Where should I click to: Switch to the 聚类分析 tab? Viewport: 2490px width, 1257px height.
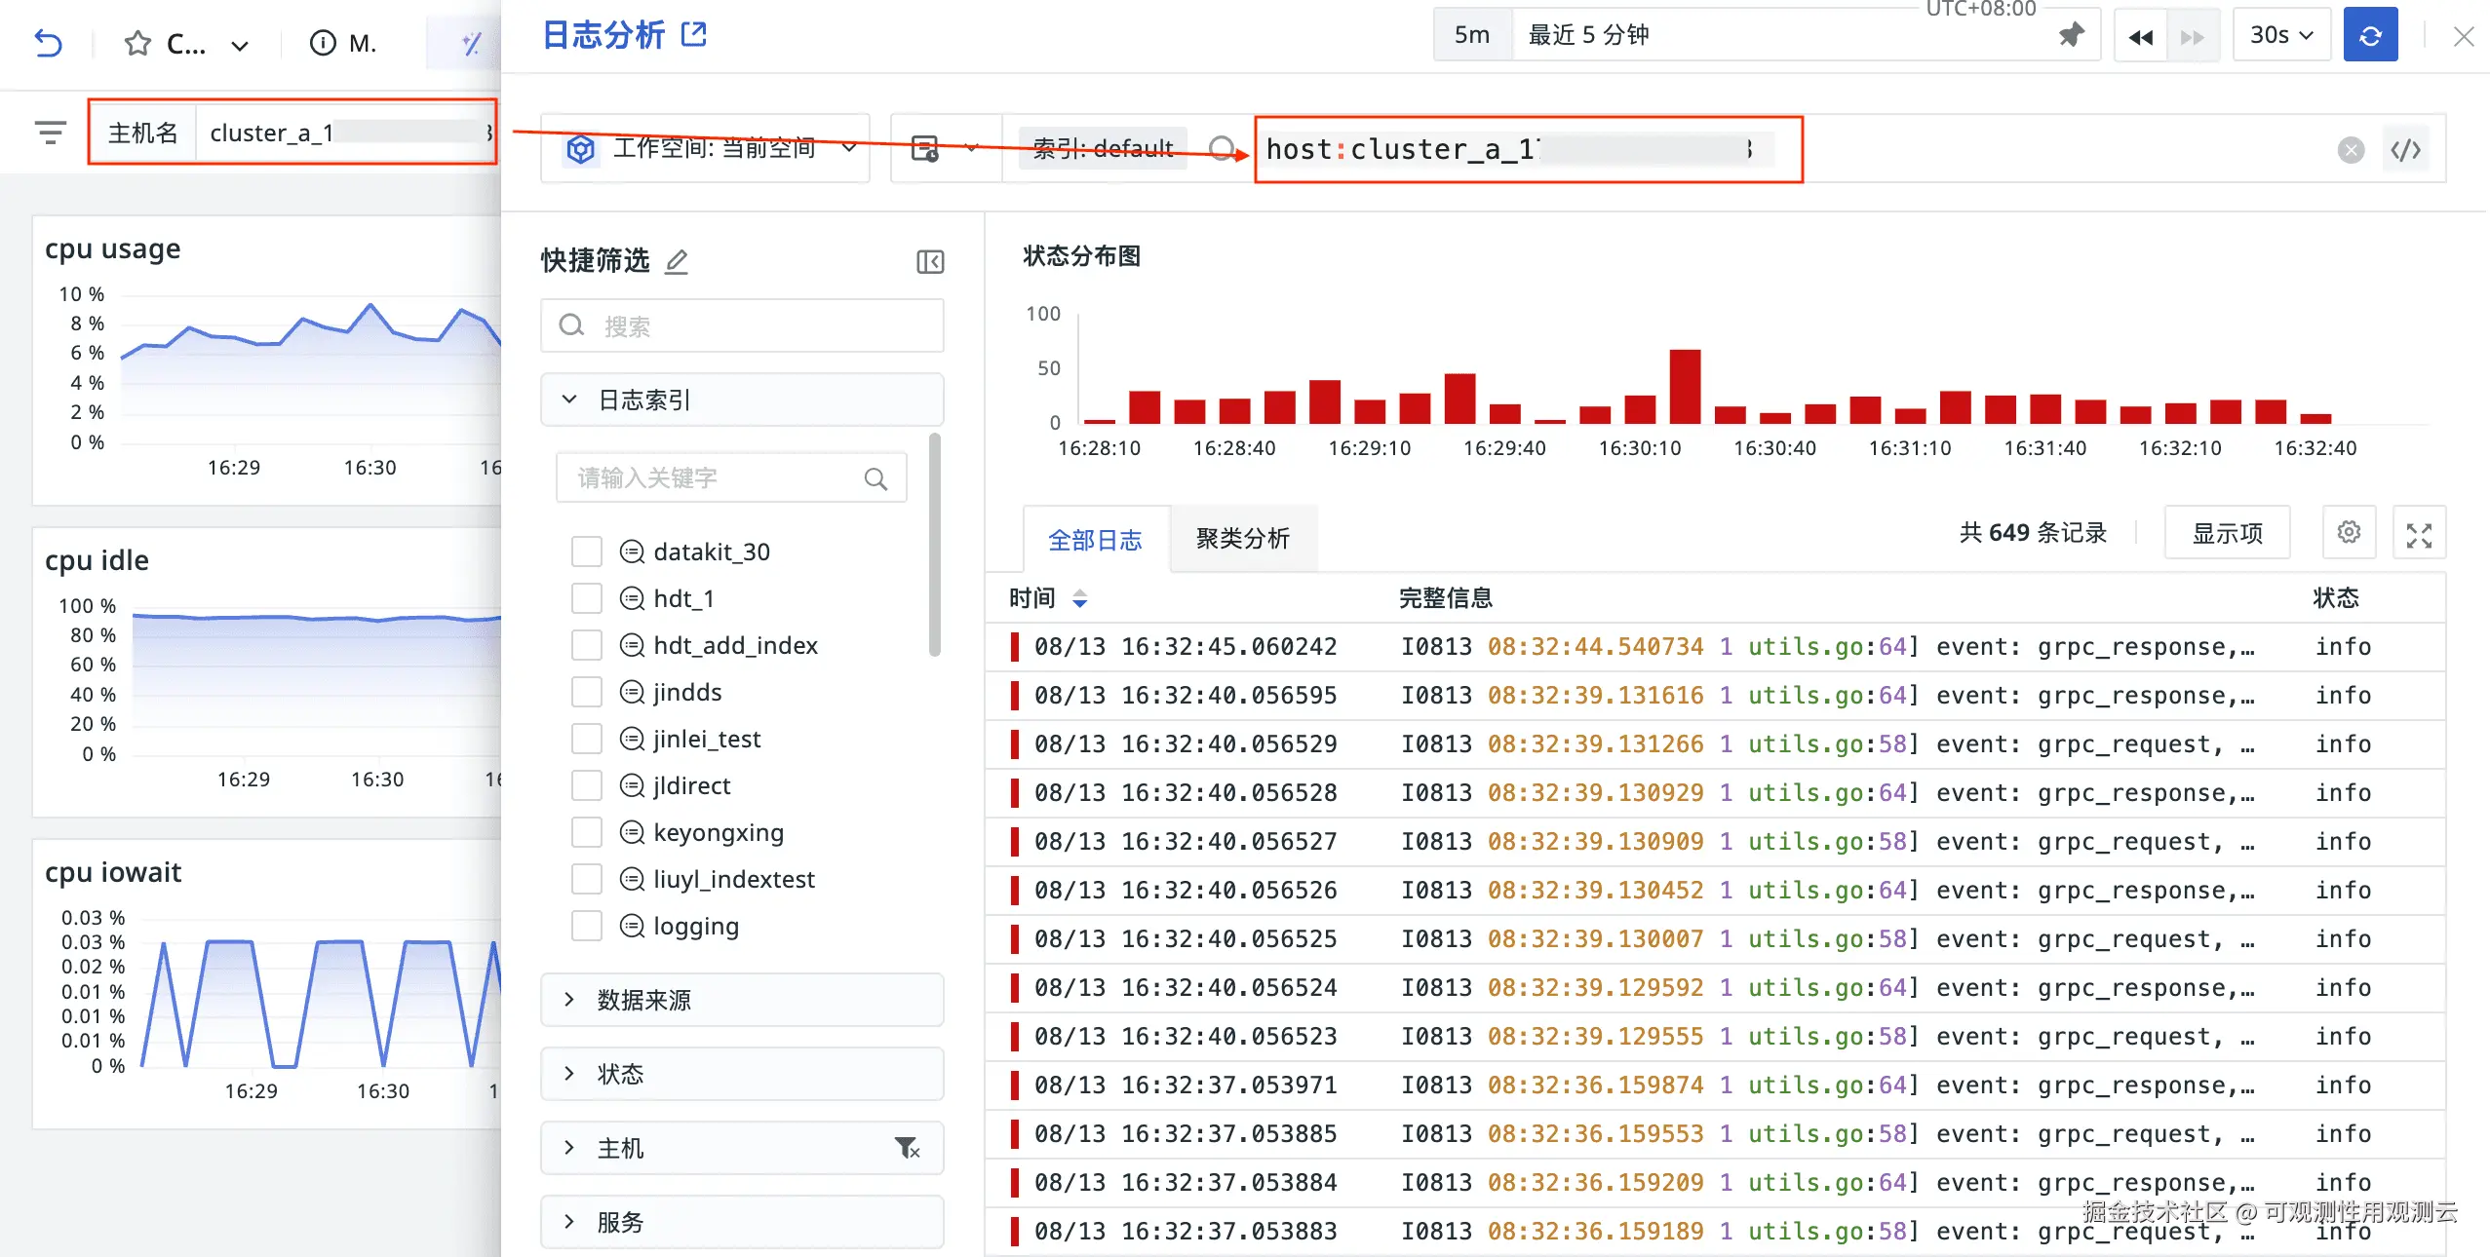[1242, 539]
